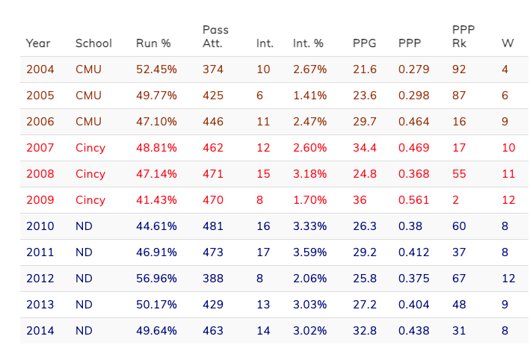Click the 3.59% interception percentage cell
530x354 pixels.
[309, 252]
